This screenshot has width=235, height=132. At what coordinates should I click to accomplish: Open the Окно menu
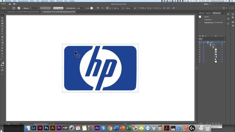pos(66,1)
